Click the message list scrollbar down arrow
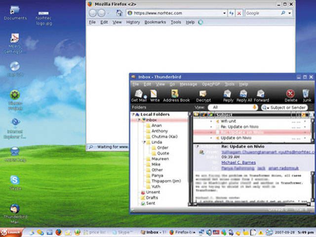The width and height of the screenshot is (316, 237). coord(313,140)
